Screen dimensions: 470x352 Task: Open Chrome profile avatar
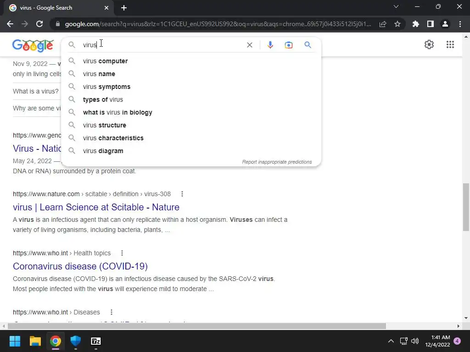pyautogui.click(x=445, y=24)
